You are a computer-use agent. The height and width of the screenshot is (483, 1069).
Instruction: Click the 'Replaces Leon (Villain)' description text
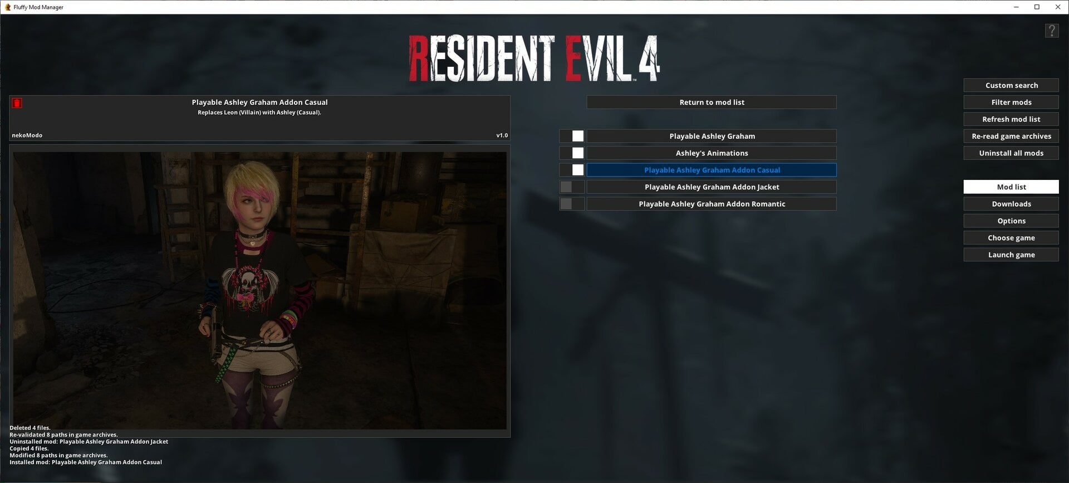tap(259, 113)
